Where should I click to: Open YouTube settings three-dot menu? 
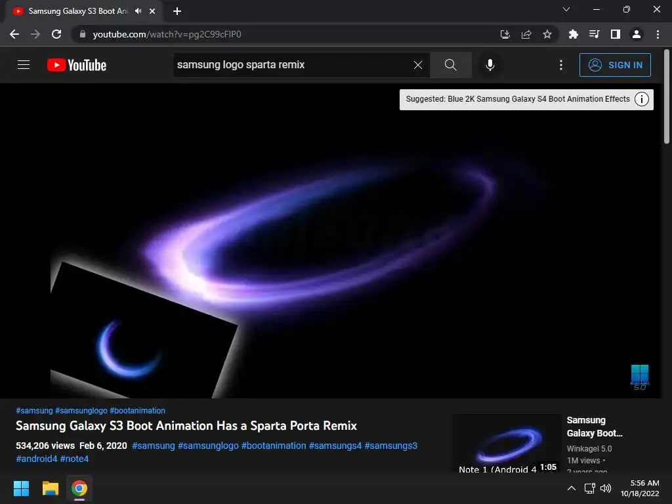pos(560,65)
